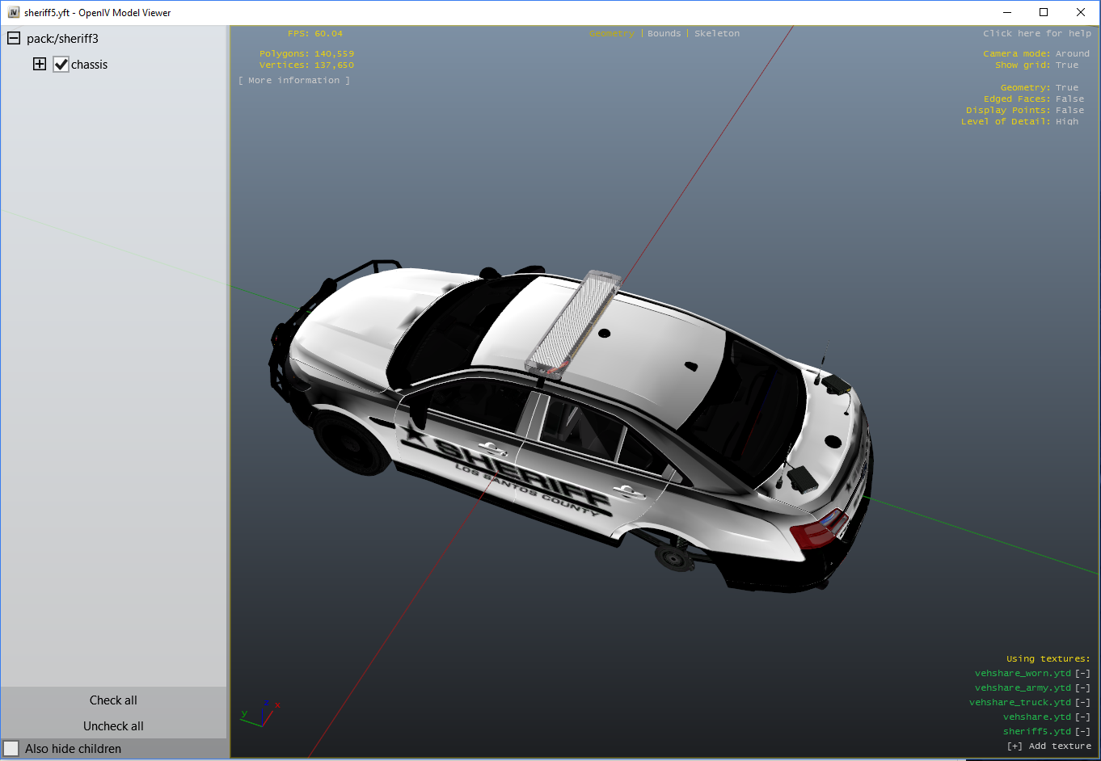The width and height of the screenshot is (1101, 761).
Task: Click the OpenIV title bar icon
Action: click(13, 13)
